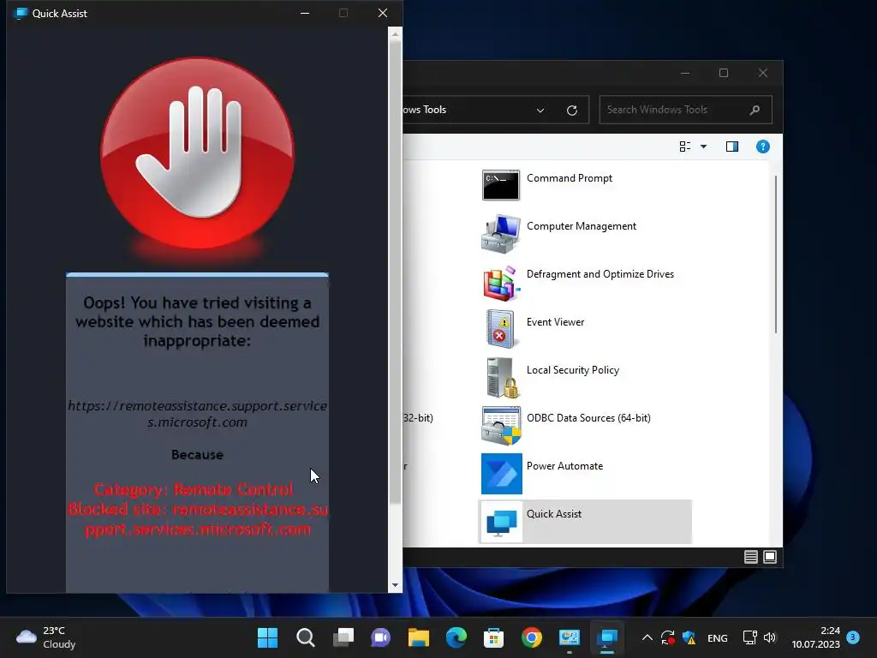Click search magnifier in Windows Tools
Image resolution: width=877 pixels, height=658 pixels.
[x=755, y=110]
